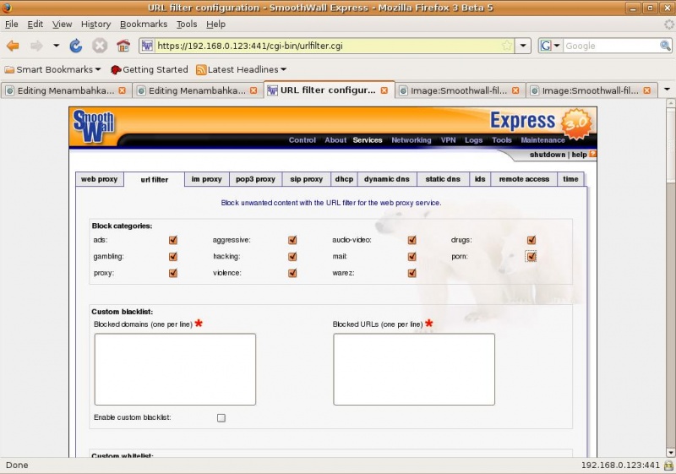Viewport: 676px width, 474px height.
Task: Go to the Networking section link
Action: pyautogui.click(x=411, y=140)
